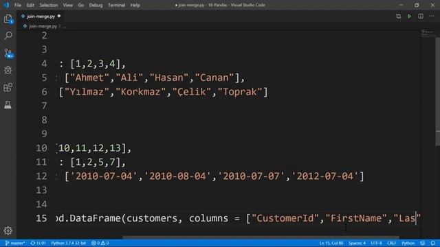Open the Manage gear icon
The width and height of the screenshot is (440, 247).
(8, 231)
